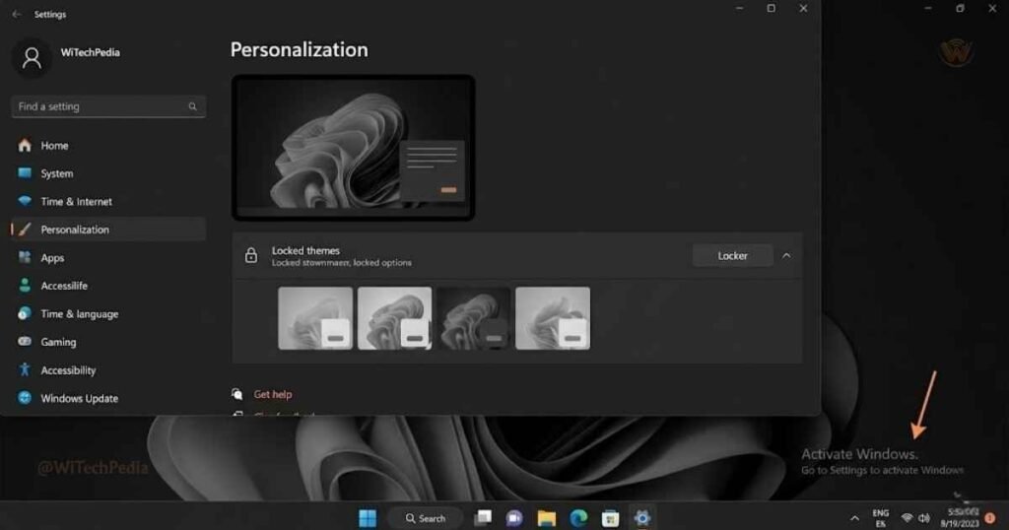Click the Find a setting search box
The width and height of the screenshot is (1009, 530).
(108, 106)
